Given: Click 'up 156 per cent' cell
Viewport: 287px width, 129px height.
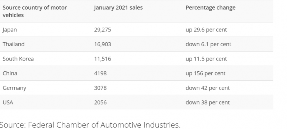Looking at the screenshot, I should 205,73.
